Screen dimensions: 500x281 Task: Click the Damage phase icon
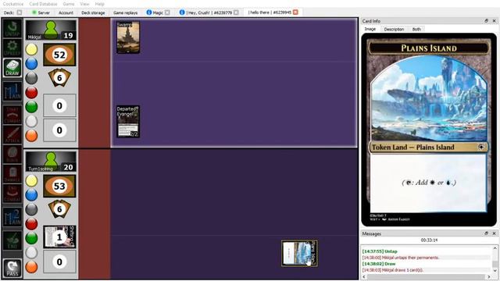(x=12, y=173)
